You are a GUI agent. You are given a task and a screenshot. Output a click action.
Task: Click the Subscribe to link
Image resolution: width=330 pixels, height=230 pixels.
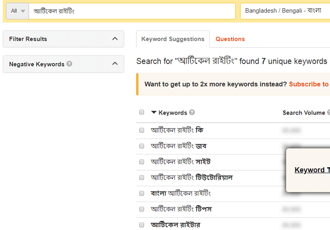pos(309,84)
